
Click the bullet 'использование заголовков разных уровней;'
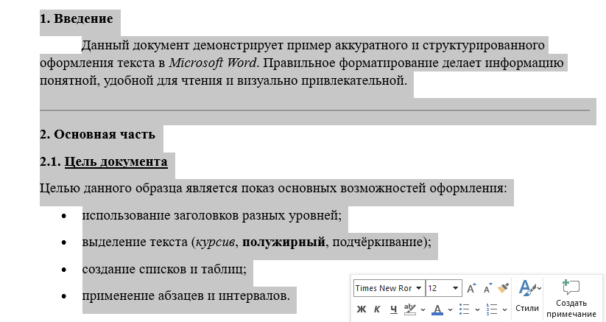pos(212,215)
